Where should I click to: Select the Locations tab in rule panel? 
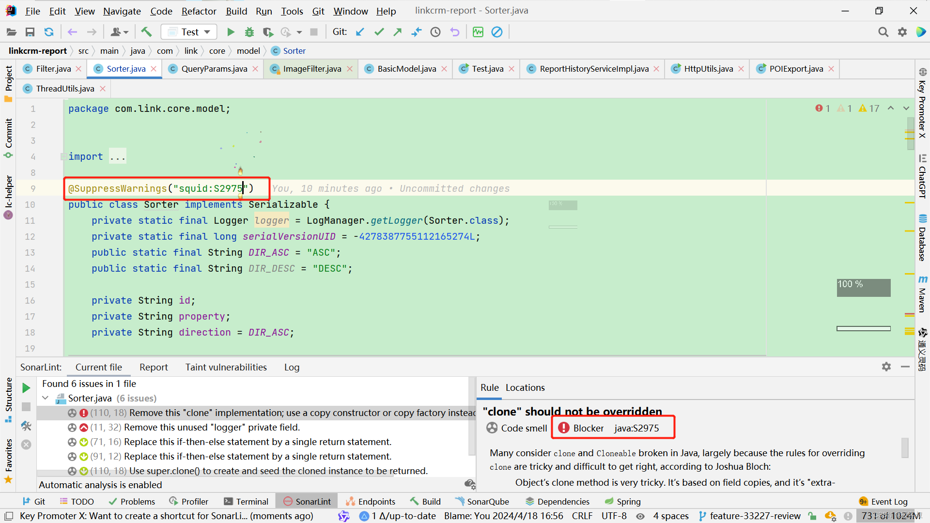526,387
